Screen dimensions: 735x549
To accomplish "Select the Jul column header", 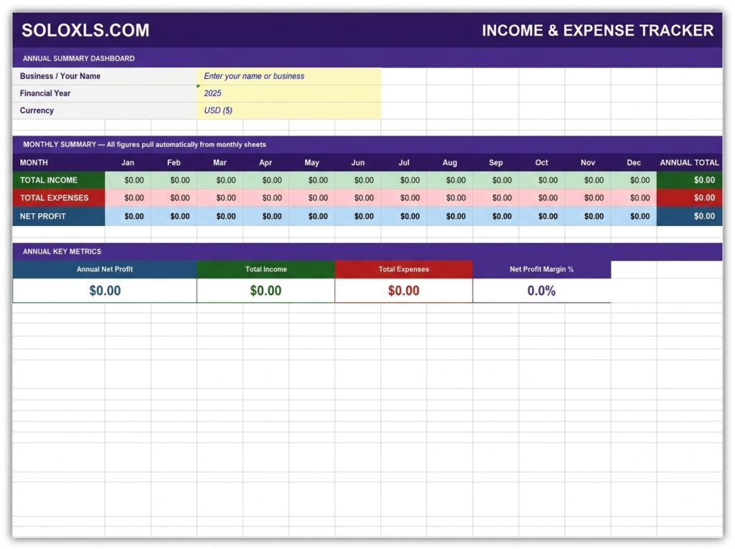I will (403, 162).
